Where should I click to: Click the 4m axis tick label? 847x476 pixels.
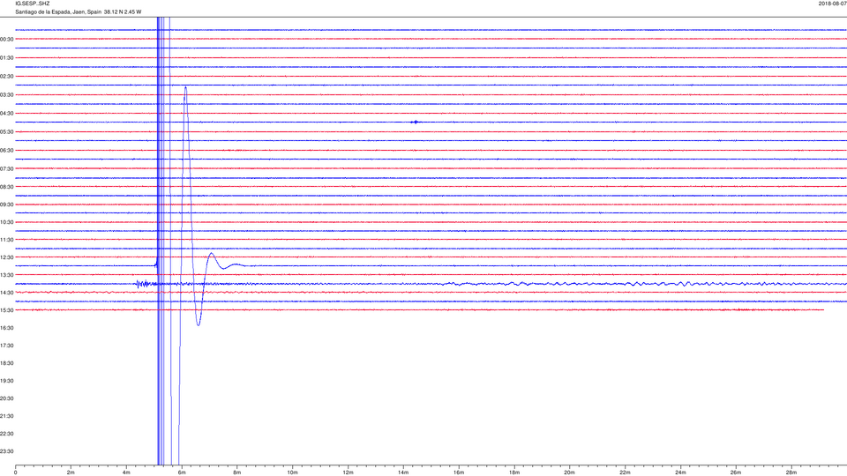126,472
